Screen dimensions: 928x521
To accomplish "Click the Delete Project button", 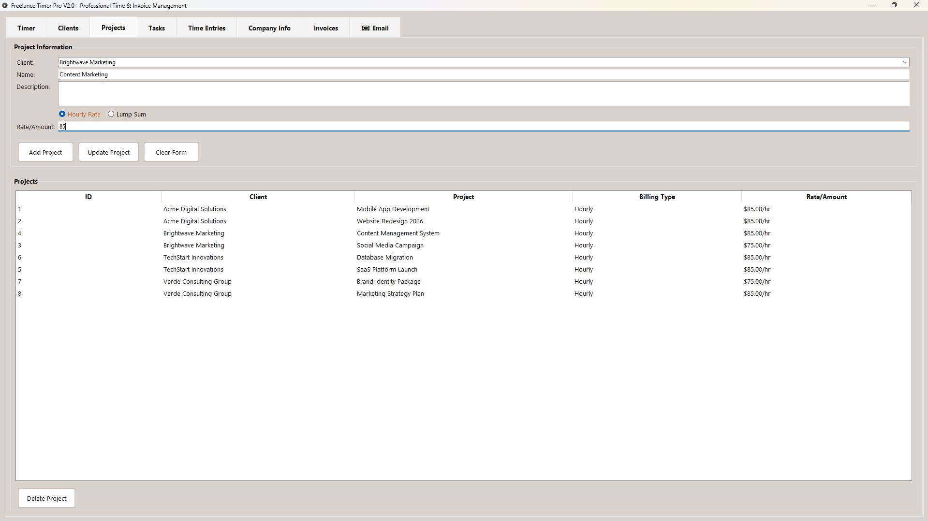I will pyautogui.click(x=46, y=498).
